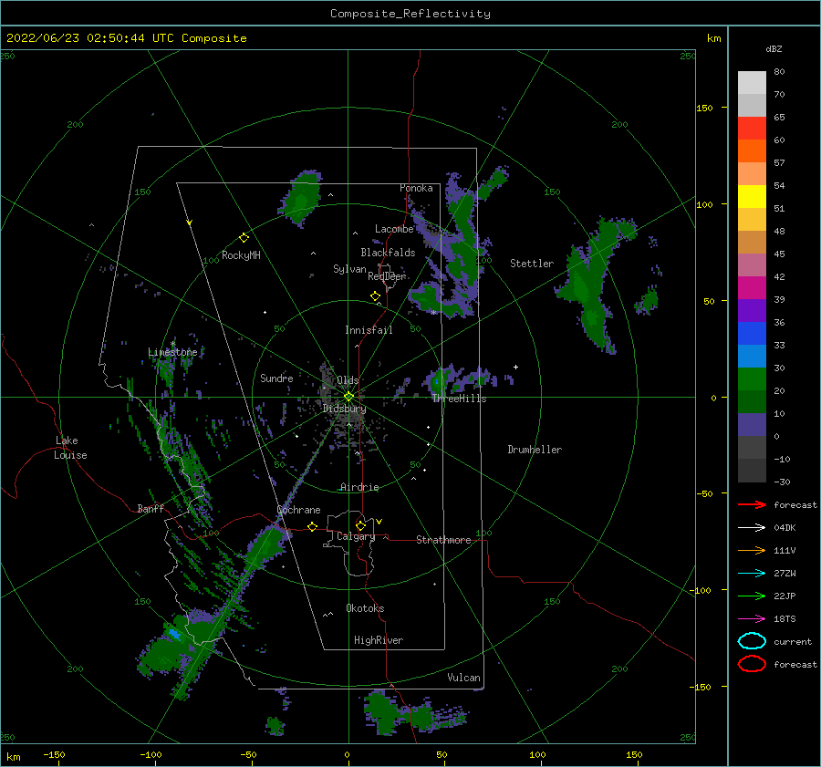Viewport: 821px width, 767px height.
Task: Select the 39 dBZ purple color swatch
Action: tap(752, 310)
